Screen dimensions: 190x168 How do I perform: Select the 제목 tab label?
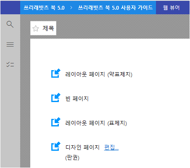[48, 28]
